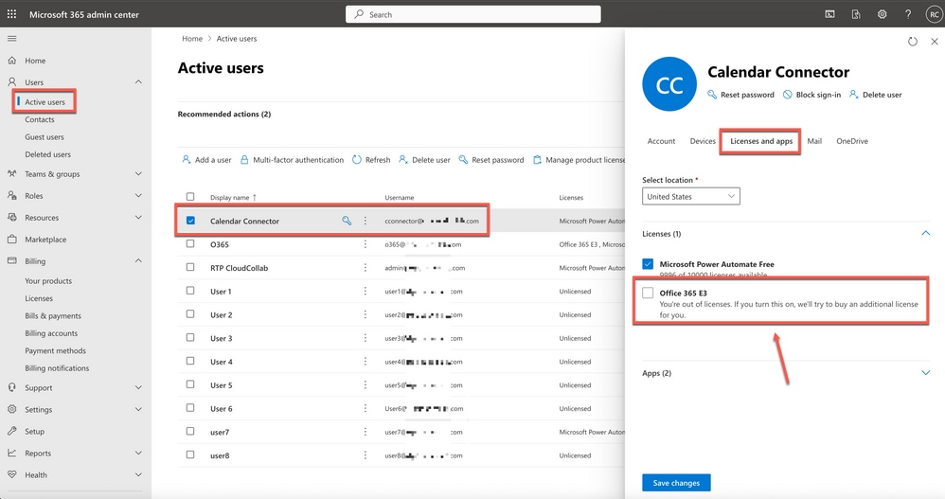Click the Home icon in sidebar
The height and width of the screenshot is (499, 945).
point(12,61)
